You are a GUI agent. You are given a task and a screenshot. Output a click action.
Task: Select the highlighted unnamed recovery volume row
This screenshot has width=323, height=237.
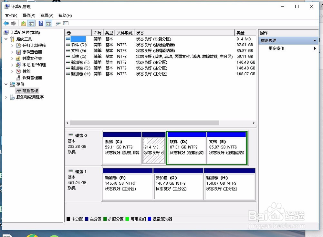(160, 39)
